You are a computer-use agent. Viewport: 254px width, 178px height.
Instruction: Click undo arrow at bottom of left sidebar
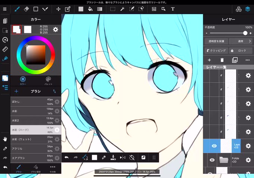tap(5, 167)
